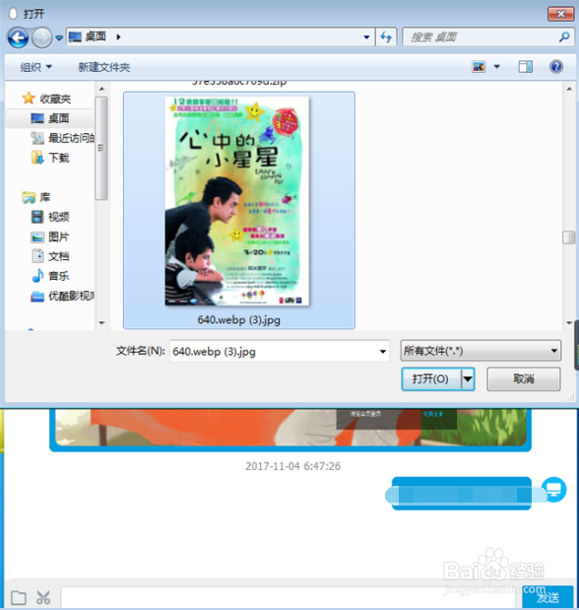Open the 所有文件(*.*) file type dropdown
The image size is (579, 610).
click(x=481, y=351)
